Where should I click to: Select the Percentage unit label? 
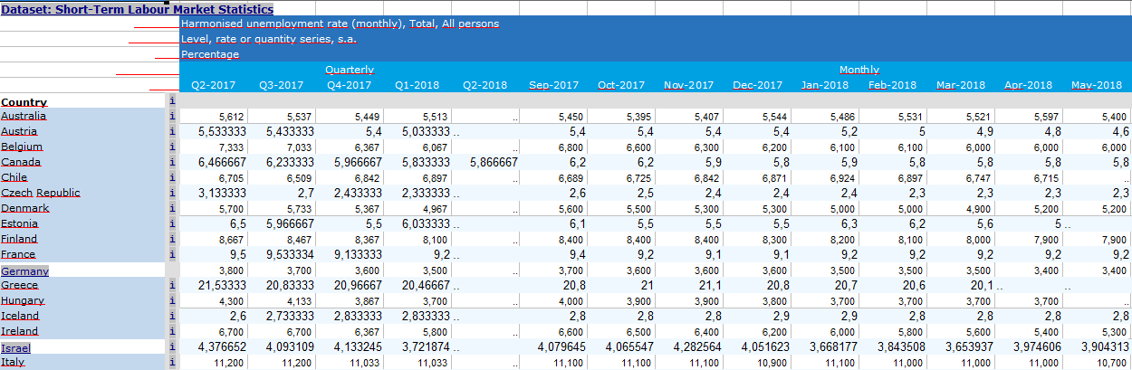(210, 54)
